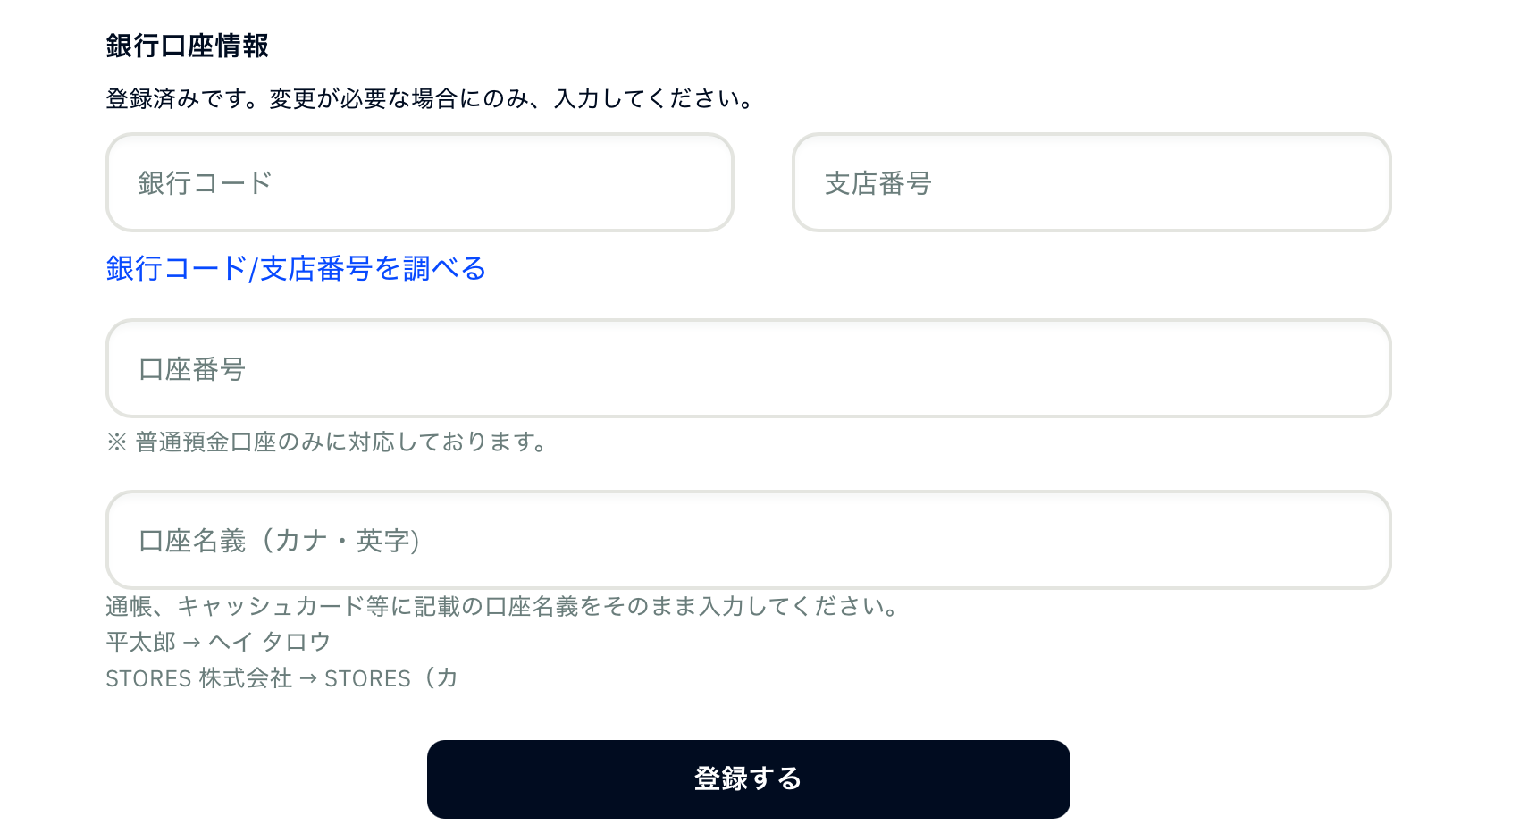Image resolution: width=1528 pixels, height=833 pixels.
Task: Click the STORES 株式会社 example text
Action: point(198,678)
